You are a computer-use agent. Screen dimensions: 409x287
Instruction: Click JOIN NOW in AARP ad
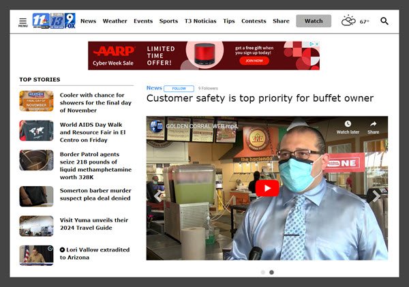(x=254, y=61)
